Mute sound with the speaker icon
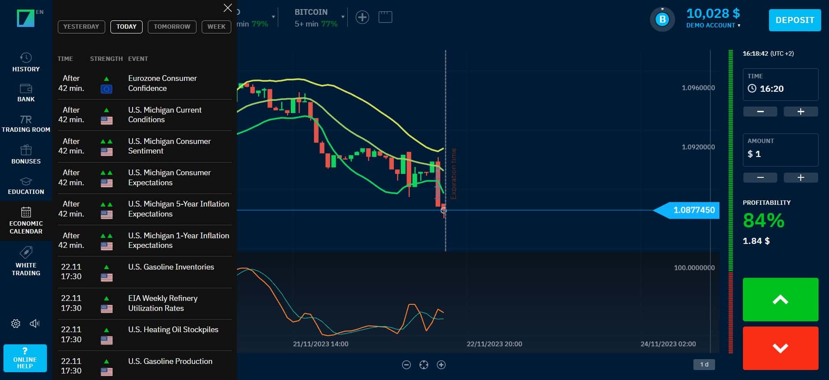 coord(35,323)
